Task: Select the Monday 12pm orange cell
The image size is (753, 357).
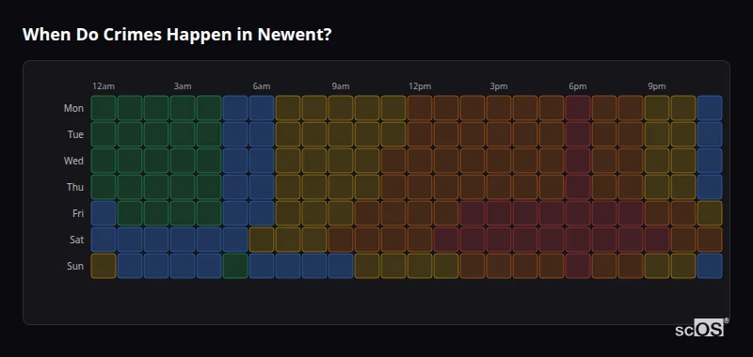Action: (420, 108)
